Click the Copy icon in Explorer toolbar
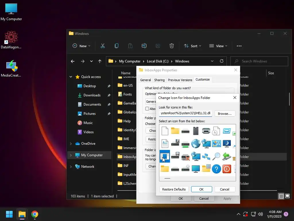The image size is (294, 221). [x=117, y=46]
